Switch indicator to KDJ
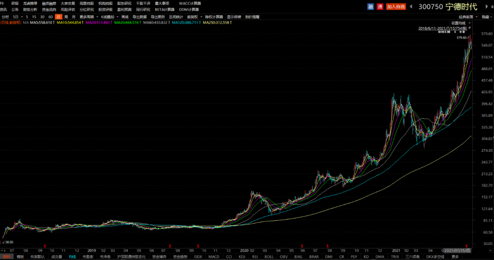Image resolution: width=494 pixels, height=260 pixels. click(242, 256)
